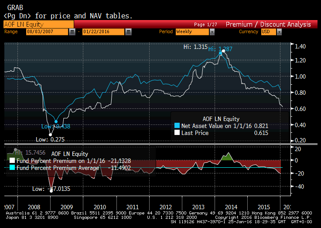Click the Range label
The width and height of the screenshot is (321, 228).
point(11,31)
